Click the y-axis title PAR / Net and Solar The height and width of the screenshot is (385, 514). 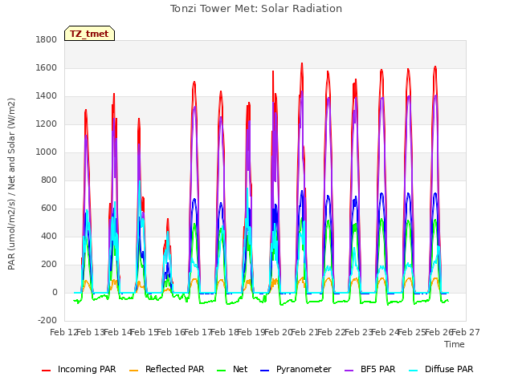coord(11,184)
